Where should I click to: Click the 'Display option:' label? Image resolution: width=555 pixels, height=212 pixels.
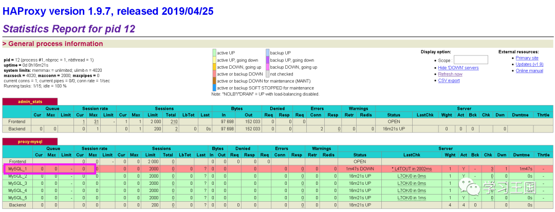pyautogui.click(x=436, y=52)
